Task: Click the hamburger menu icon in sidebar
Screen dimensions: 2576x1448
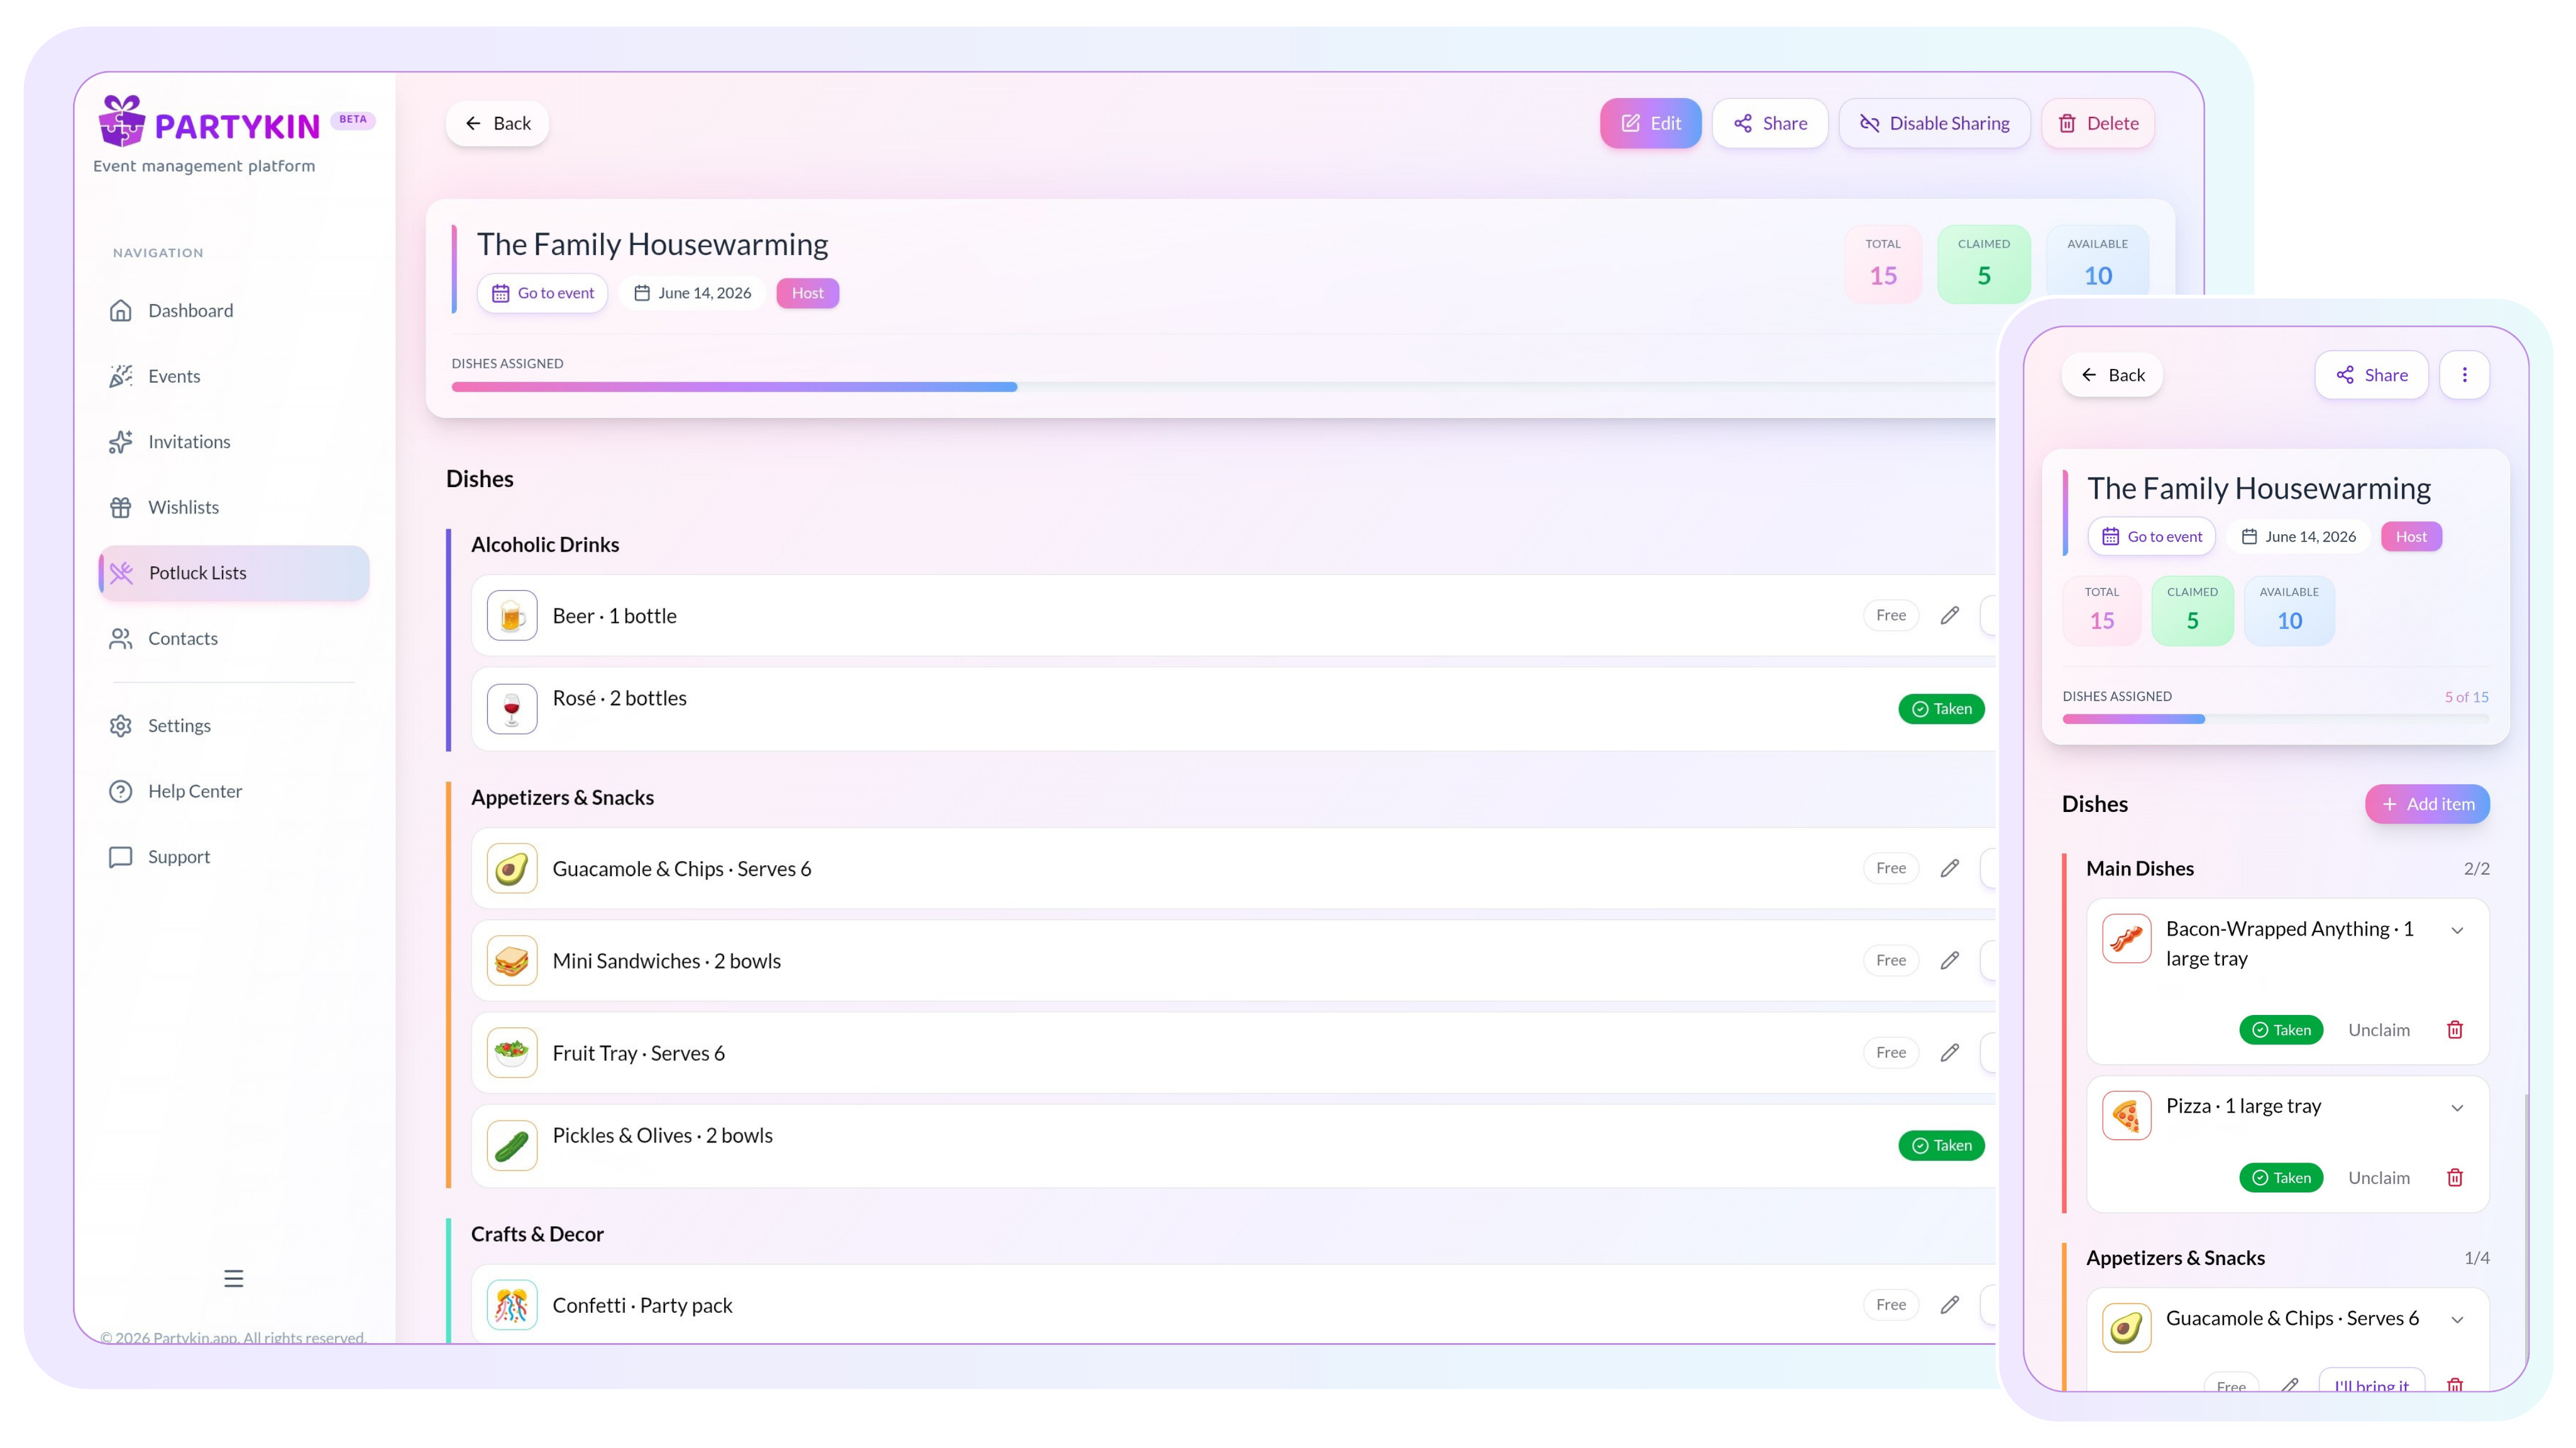Action: coord(233,1278)
